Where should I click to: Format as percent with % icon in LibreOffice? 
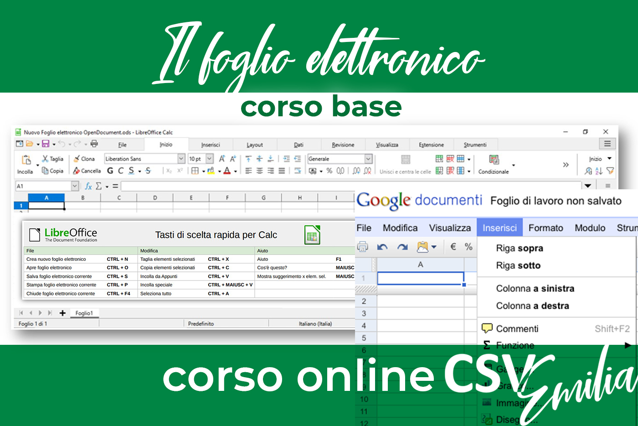(x=329, y=171)
